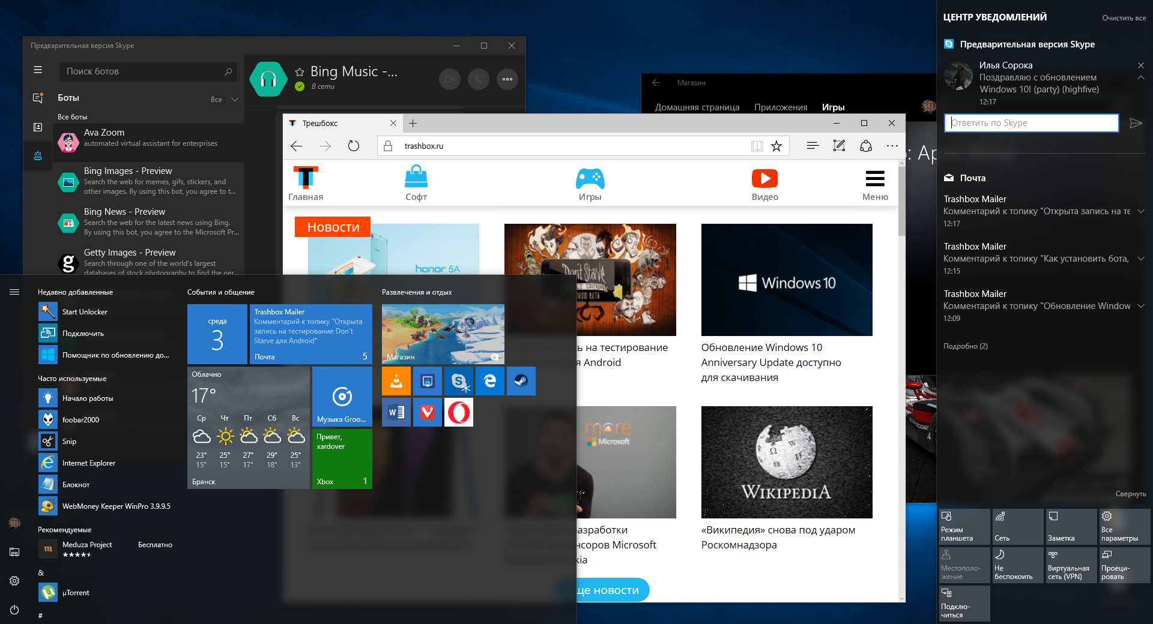Open the Edge Hub panel

(813, 146)
